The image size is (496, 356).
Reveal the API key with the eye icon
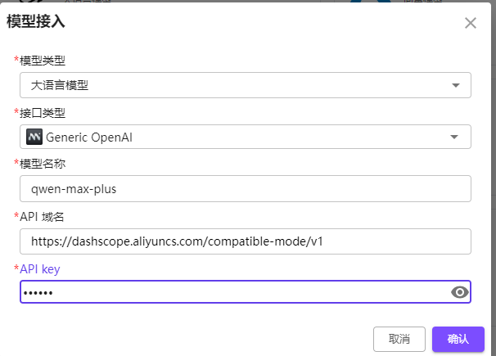[x=460, y=292]
